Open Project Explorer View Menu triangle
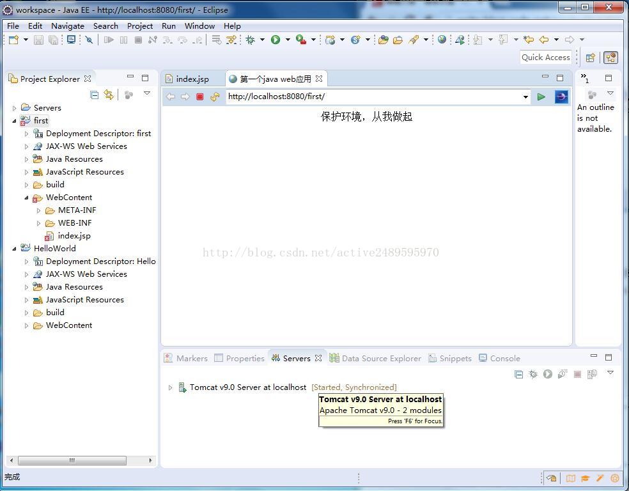Viewport: 629px width, 491px height. pos(147,93)
